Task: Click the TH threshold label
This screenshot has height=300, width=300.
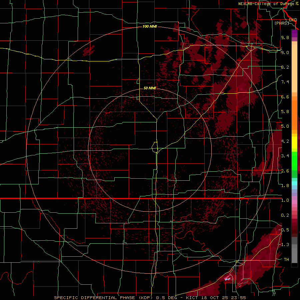Action: (286, 260)
